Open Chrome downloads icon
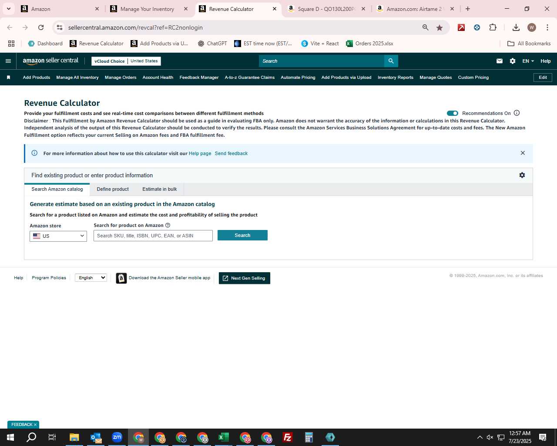The width and height of the screenshot is (557, 446). (516, 27)
